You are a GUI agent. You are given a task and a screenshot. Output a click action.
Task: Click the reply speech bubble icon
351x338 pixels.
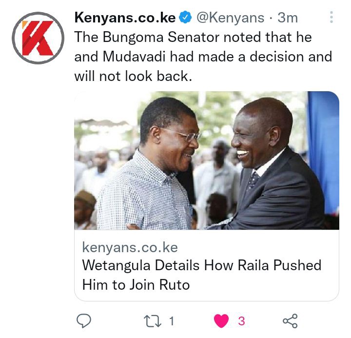pos(84,321)
